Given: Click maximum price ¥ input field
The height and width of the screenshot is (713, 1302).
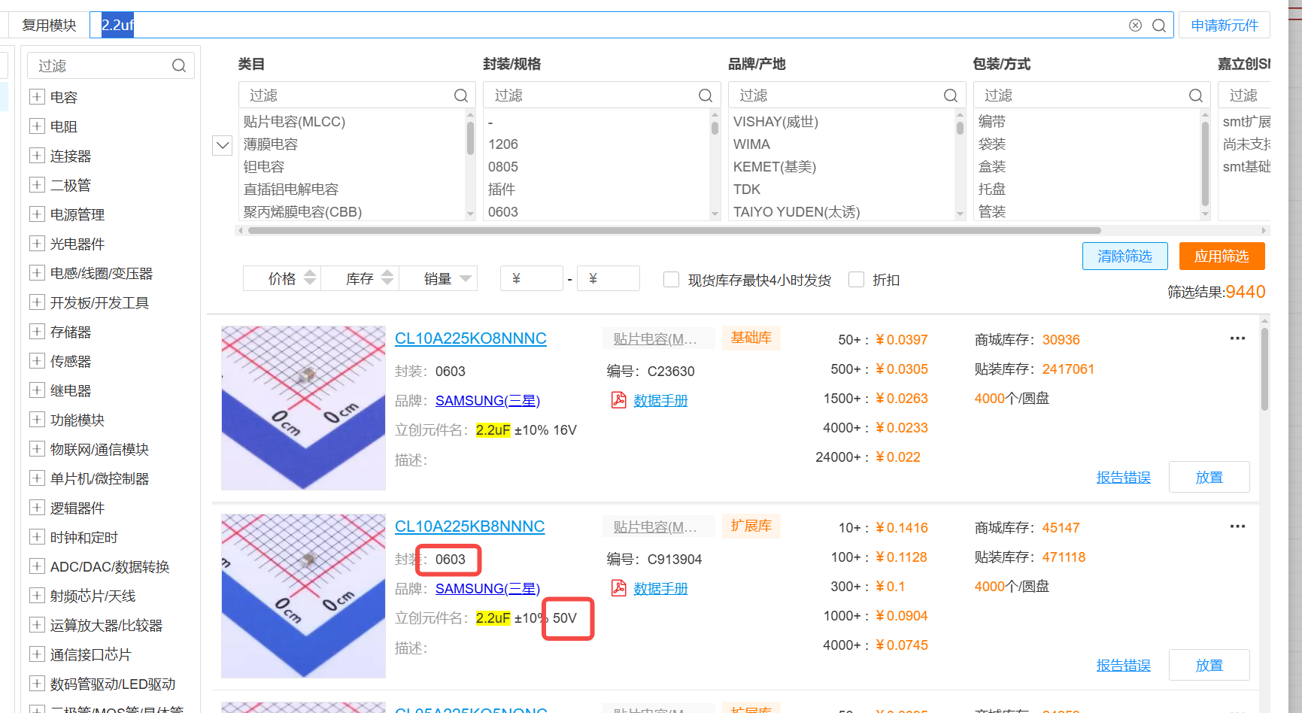Looking at the screenshot, I should (x=609, y=278).
